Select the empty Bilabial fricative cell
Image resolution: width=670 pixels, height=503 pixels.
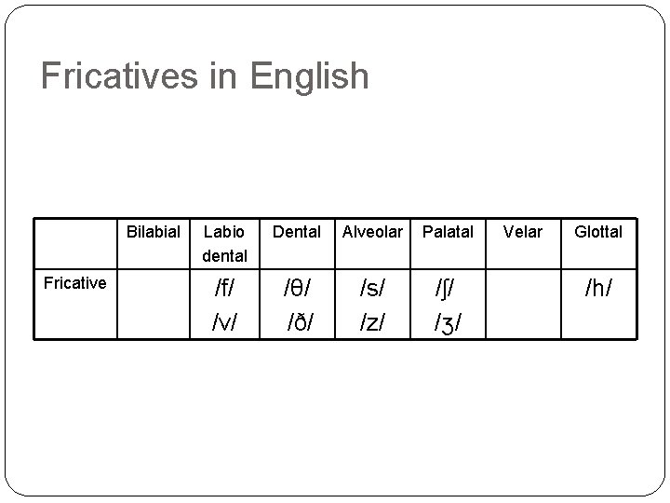152,304
